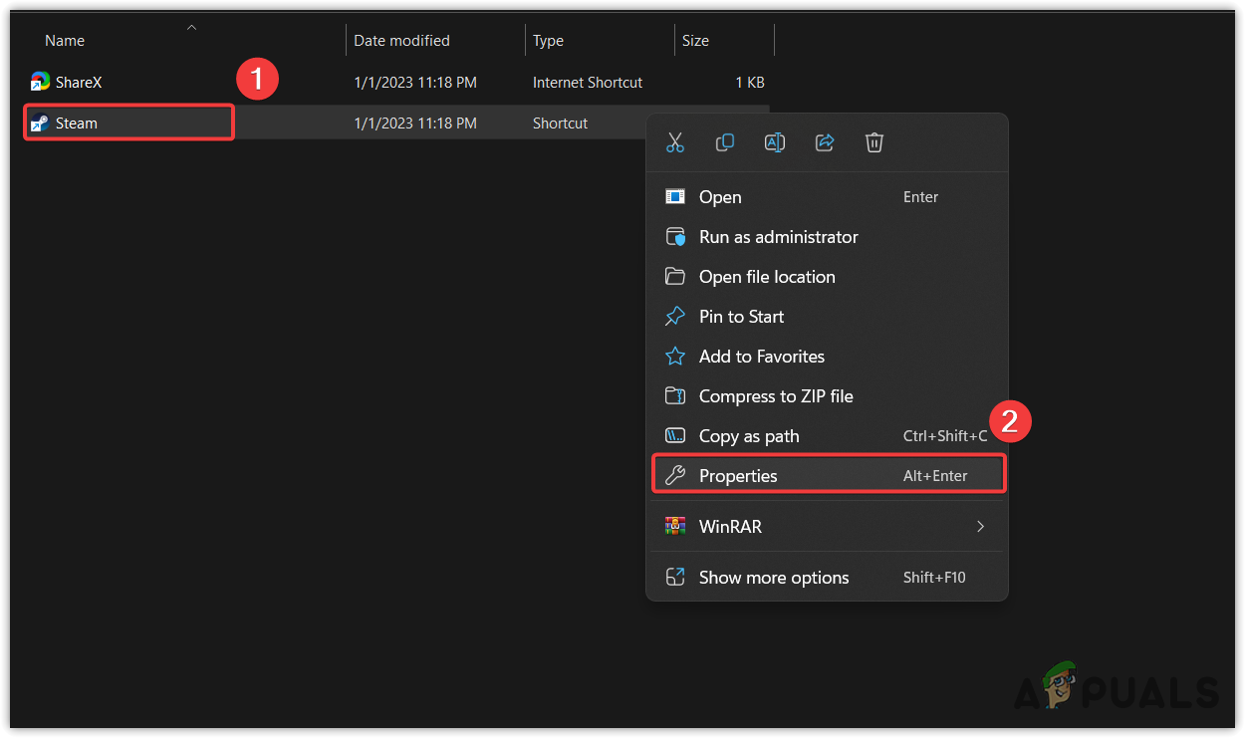Choose Copy as path
The height and width of the screenshot is (738, 1245).
coord(827,436)
